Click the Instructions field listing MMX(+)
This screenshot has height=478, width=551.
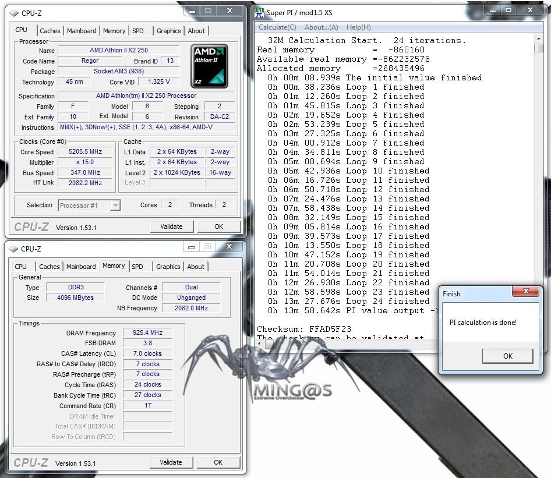(x=146, y=127)
